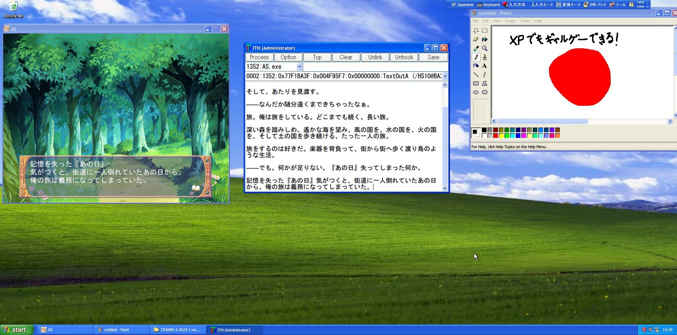Select the Fill With Color tool in Paint
The image size is (677, 335).
(x=485, y=39)
